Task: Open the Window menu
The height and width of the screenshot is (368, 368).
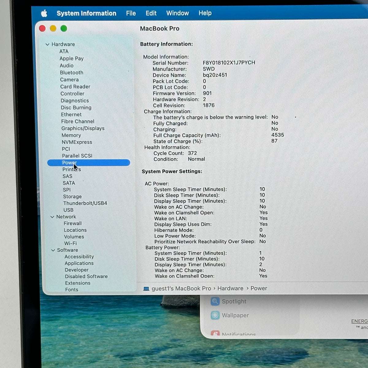Action: click(x=178, y=13)
